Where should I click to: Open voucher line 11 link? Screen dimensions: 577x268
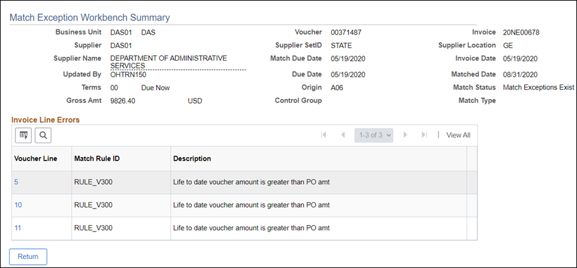pos(18,228)
